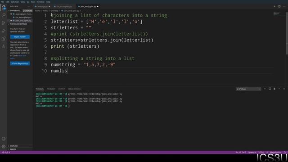This screenshot has width=288, height=162.
Task: Switch to the average.py editor tab
Action: 42,6
